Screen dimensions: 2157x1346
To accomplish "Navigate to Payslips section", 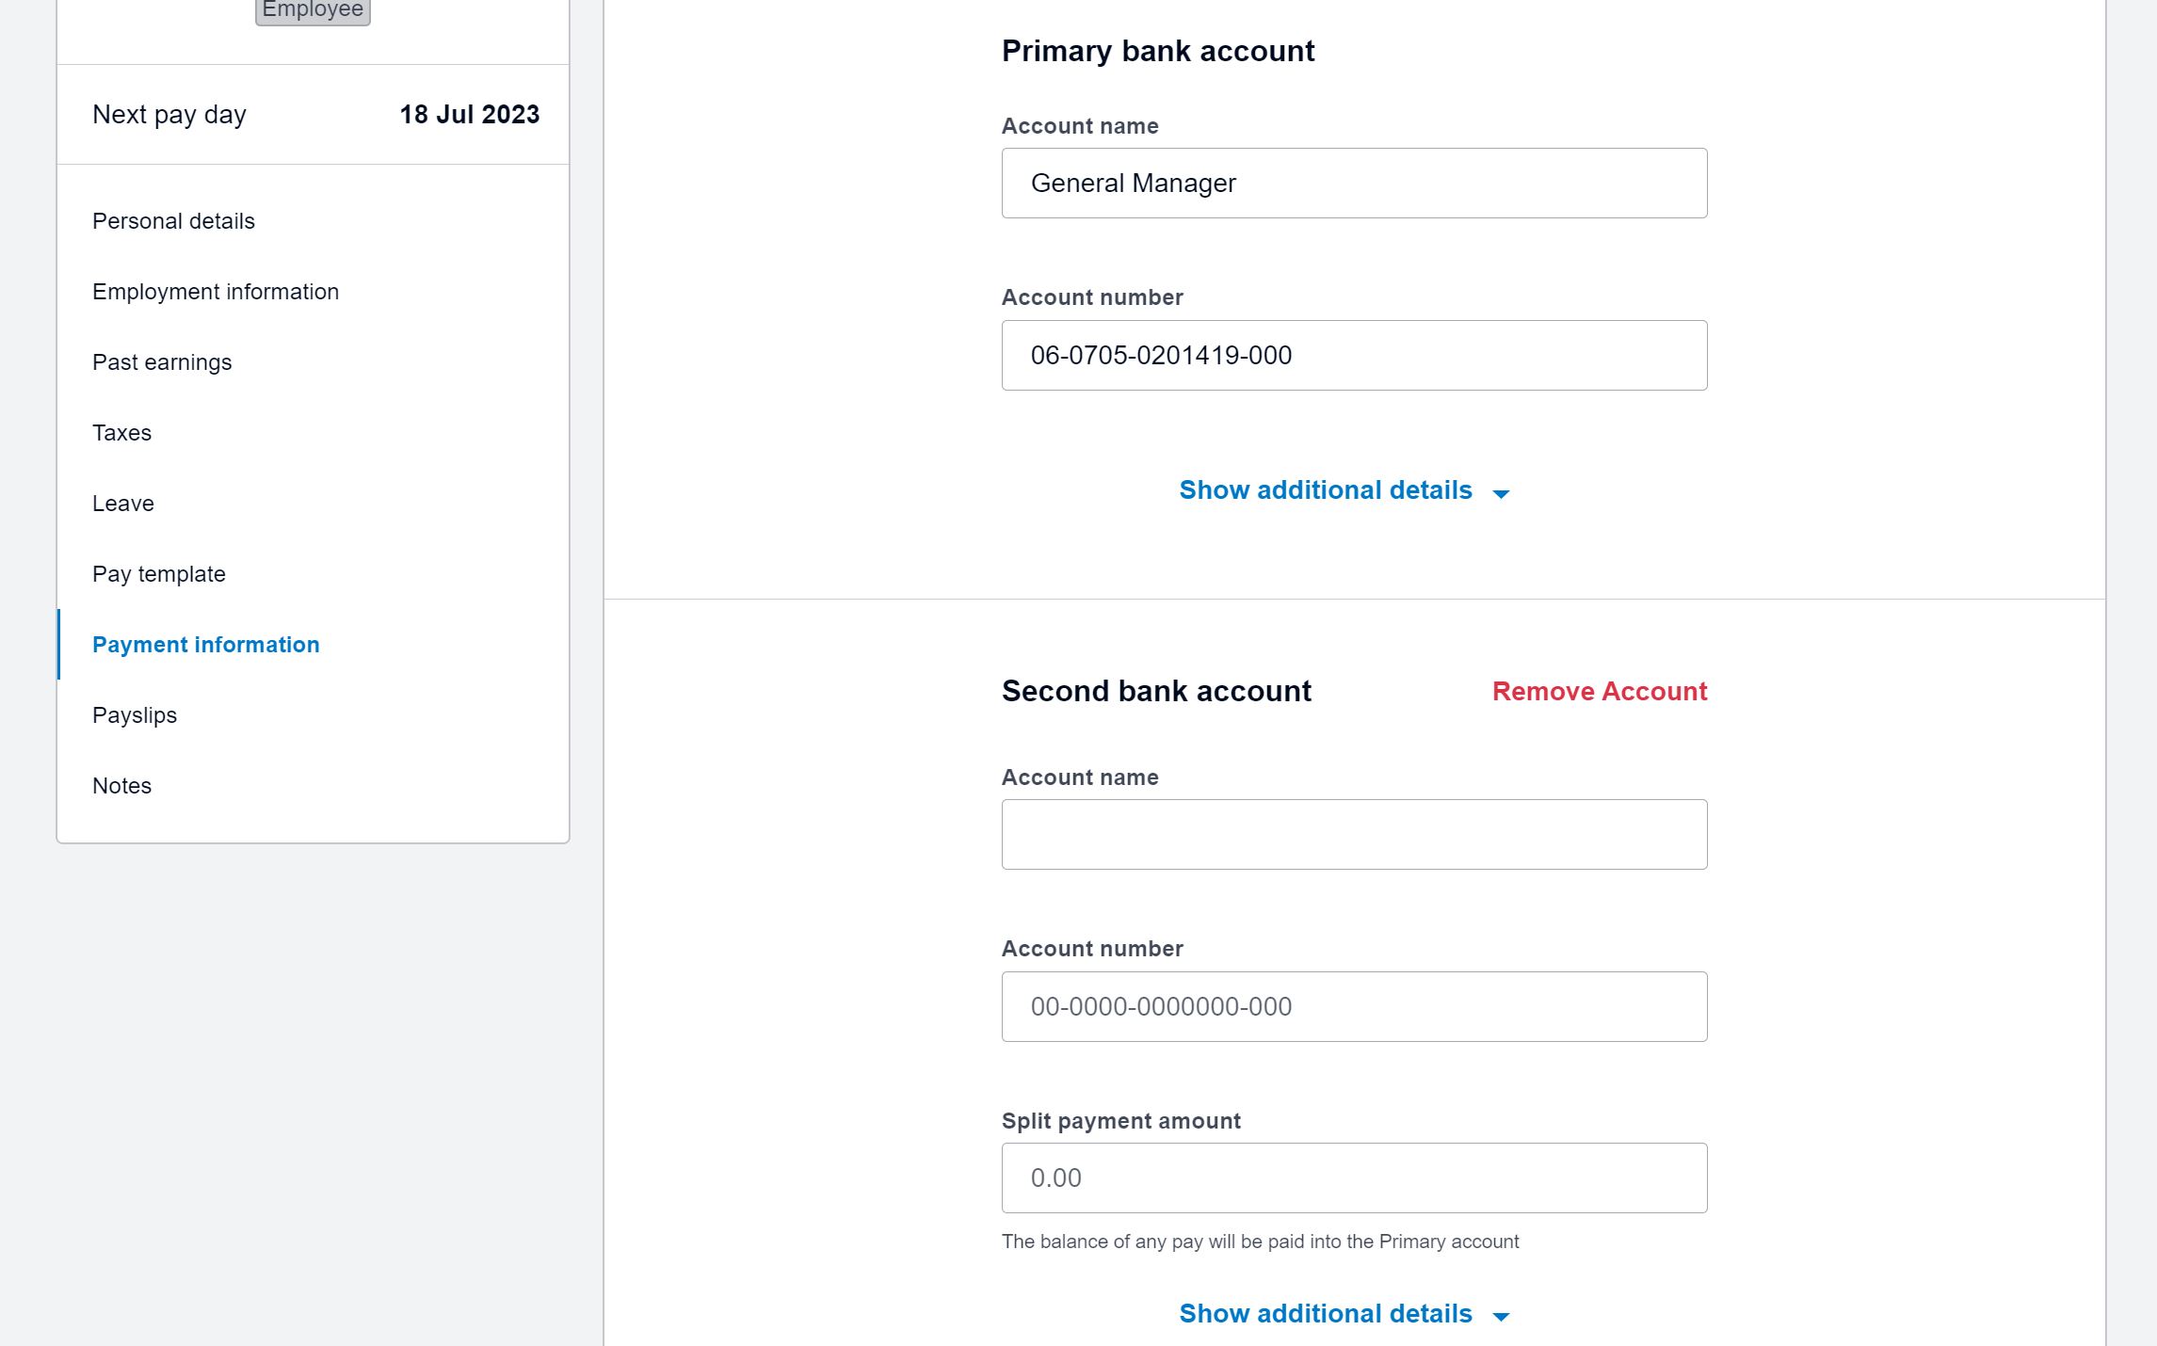I will point(135,714).
